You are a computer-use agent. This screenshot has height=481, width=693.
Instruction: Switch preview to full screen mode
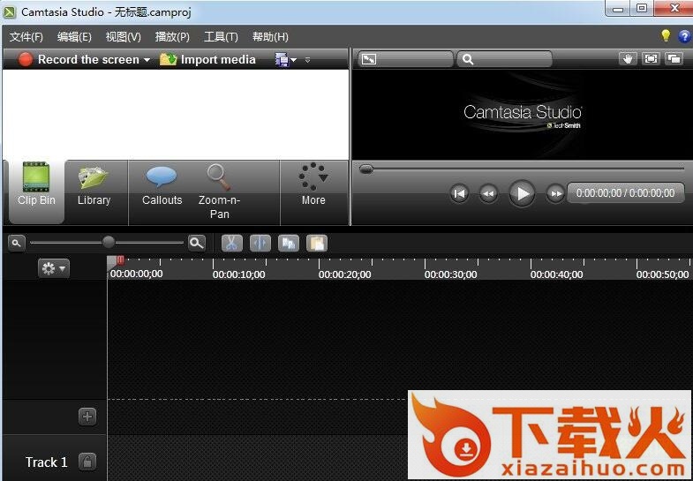pos(651,59)
